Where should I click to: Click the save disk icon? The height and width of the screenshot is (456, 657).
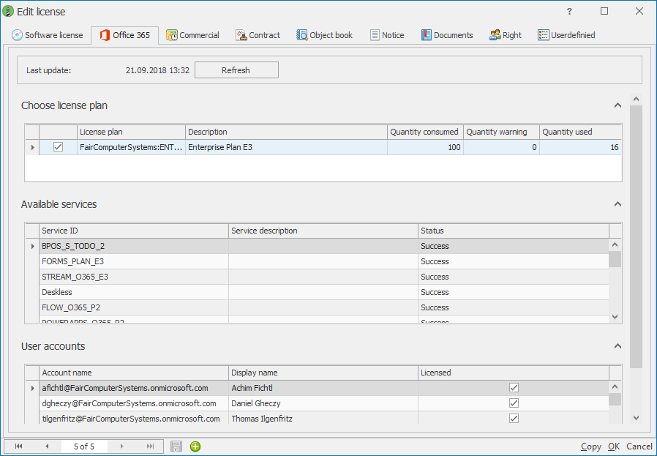click(x=176, y=446)
